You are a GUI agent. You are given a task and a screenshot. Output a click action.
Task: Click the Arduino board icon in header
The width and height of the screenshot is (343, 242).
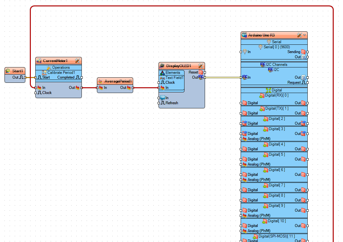click(244, 35)
